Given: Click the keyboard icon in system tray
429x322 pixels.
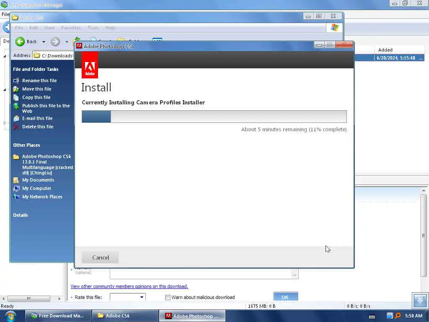Looking at the screenshot, I should click(x=372, y=317).
